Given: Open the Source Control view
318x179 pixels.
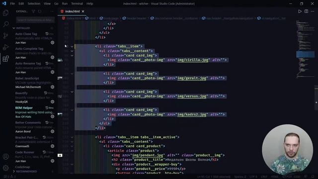Looking at the screenshot, I should point(5,36).
